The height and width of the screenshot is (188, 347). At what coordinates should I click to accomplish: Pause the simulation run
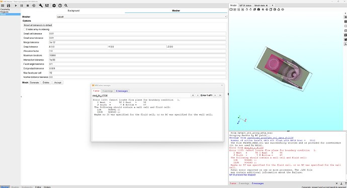pyautogui.click(x=22, y=6)
